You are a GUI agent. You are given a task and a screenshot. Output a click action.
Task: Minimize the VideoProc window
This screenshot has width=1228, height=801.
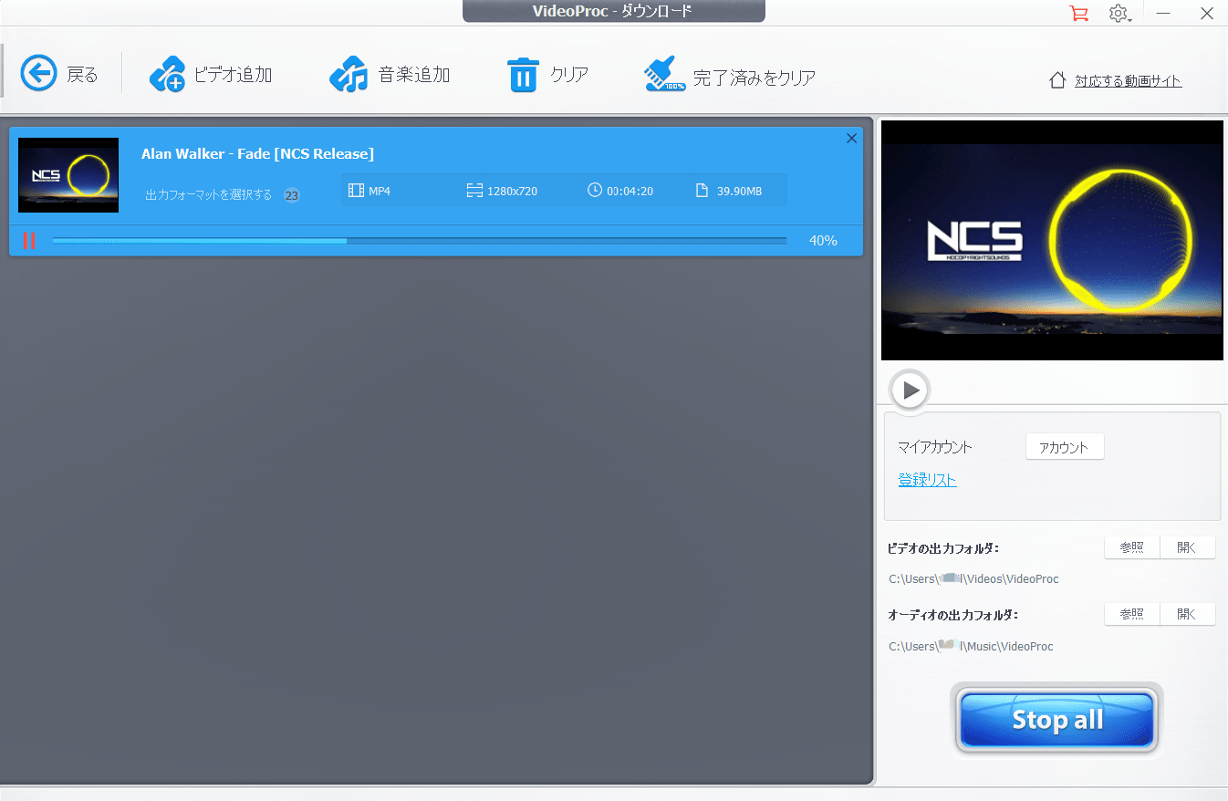(1163, 14)
